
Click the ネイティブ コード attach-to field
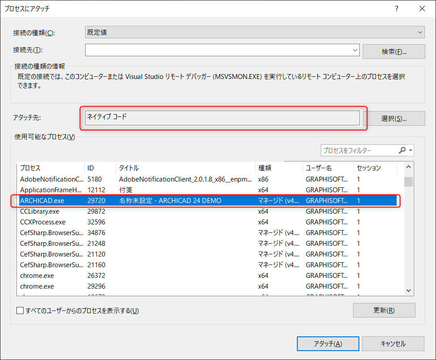tap(222, 118)
